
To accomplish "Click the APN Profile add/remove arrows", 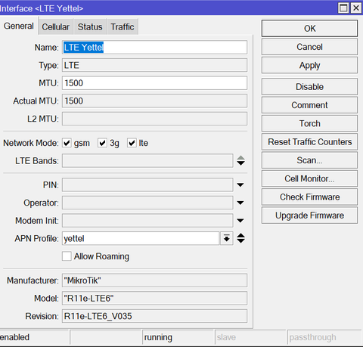I will click(240, 238).
